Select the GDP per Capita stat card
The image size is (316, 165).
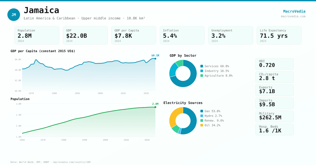(x=134, y=35)
